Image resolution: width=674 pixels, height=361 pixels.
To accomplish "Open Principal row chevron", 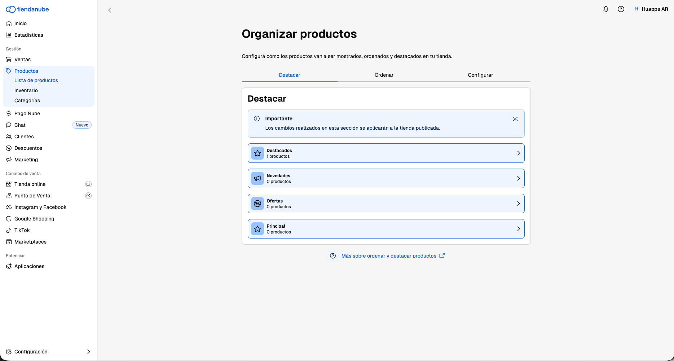I will click(518, 229).
